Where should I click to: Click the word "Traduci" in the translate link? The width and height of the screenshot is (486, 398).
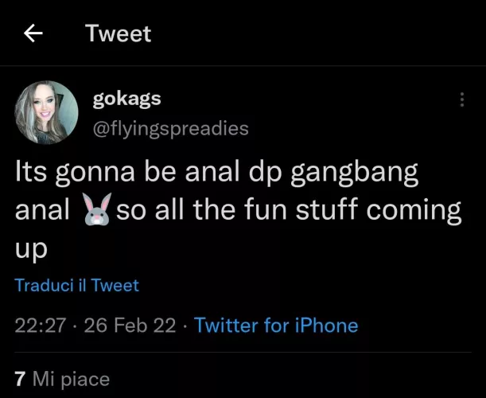(44, 285)
